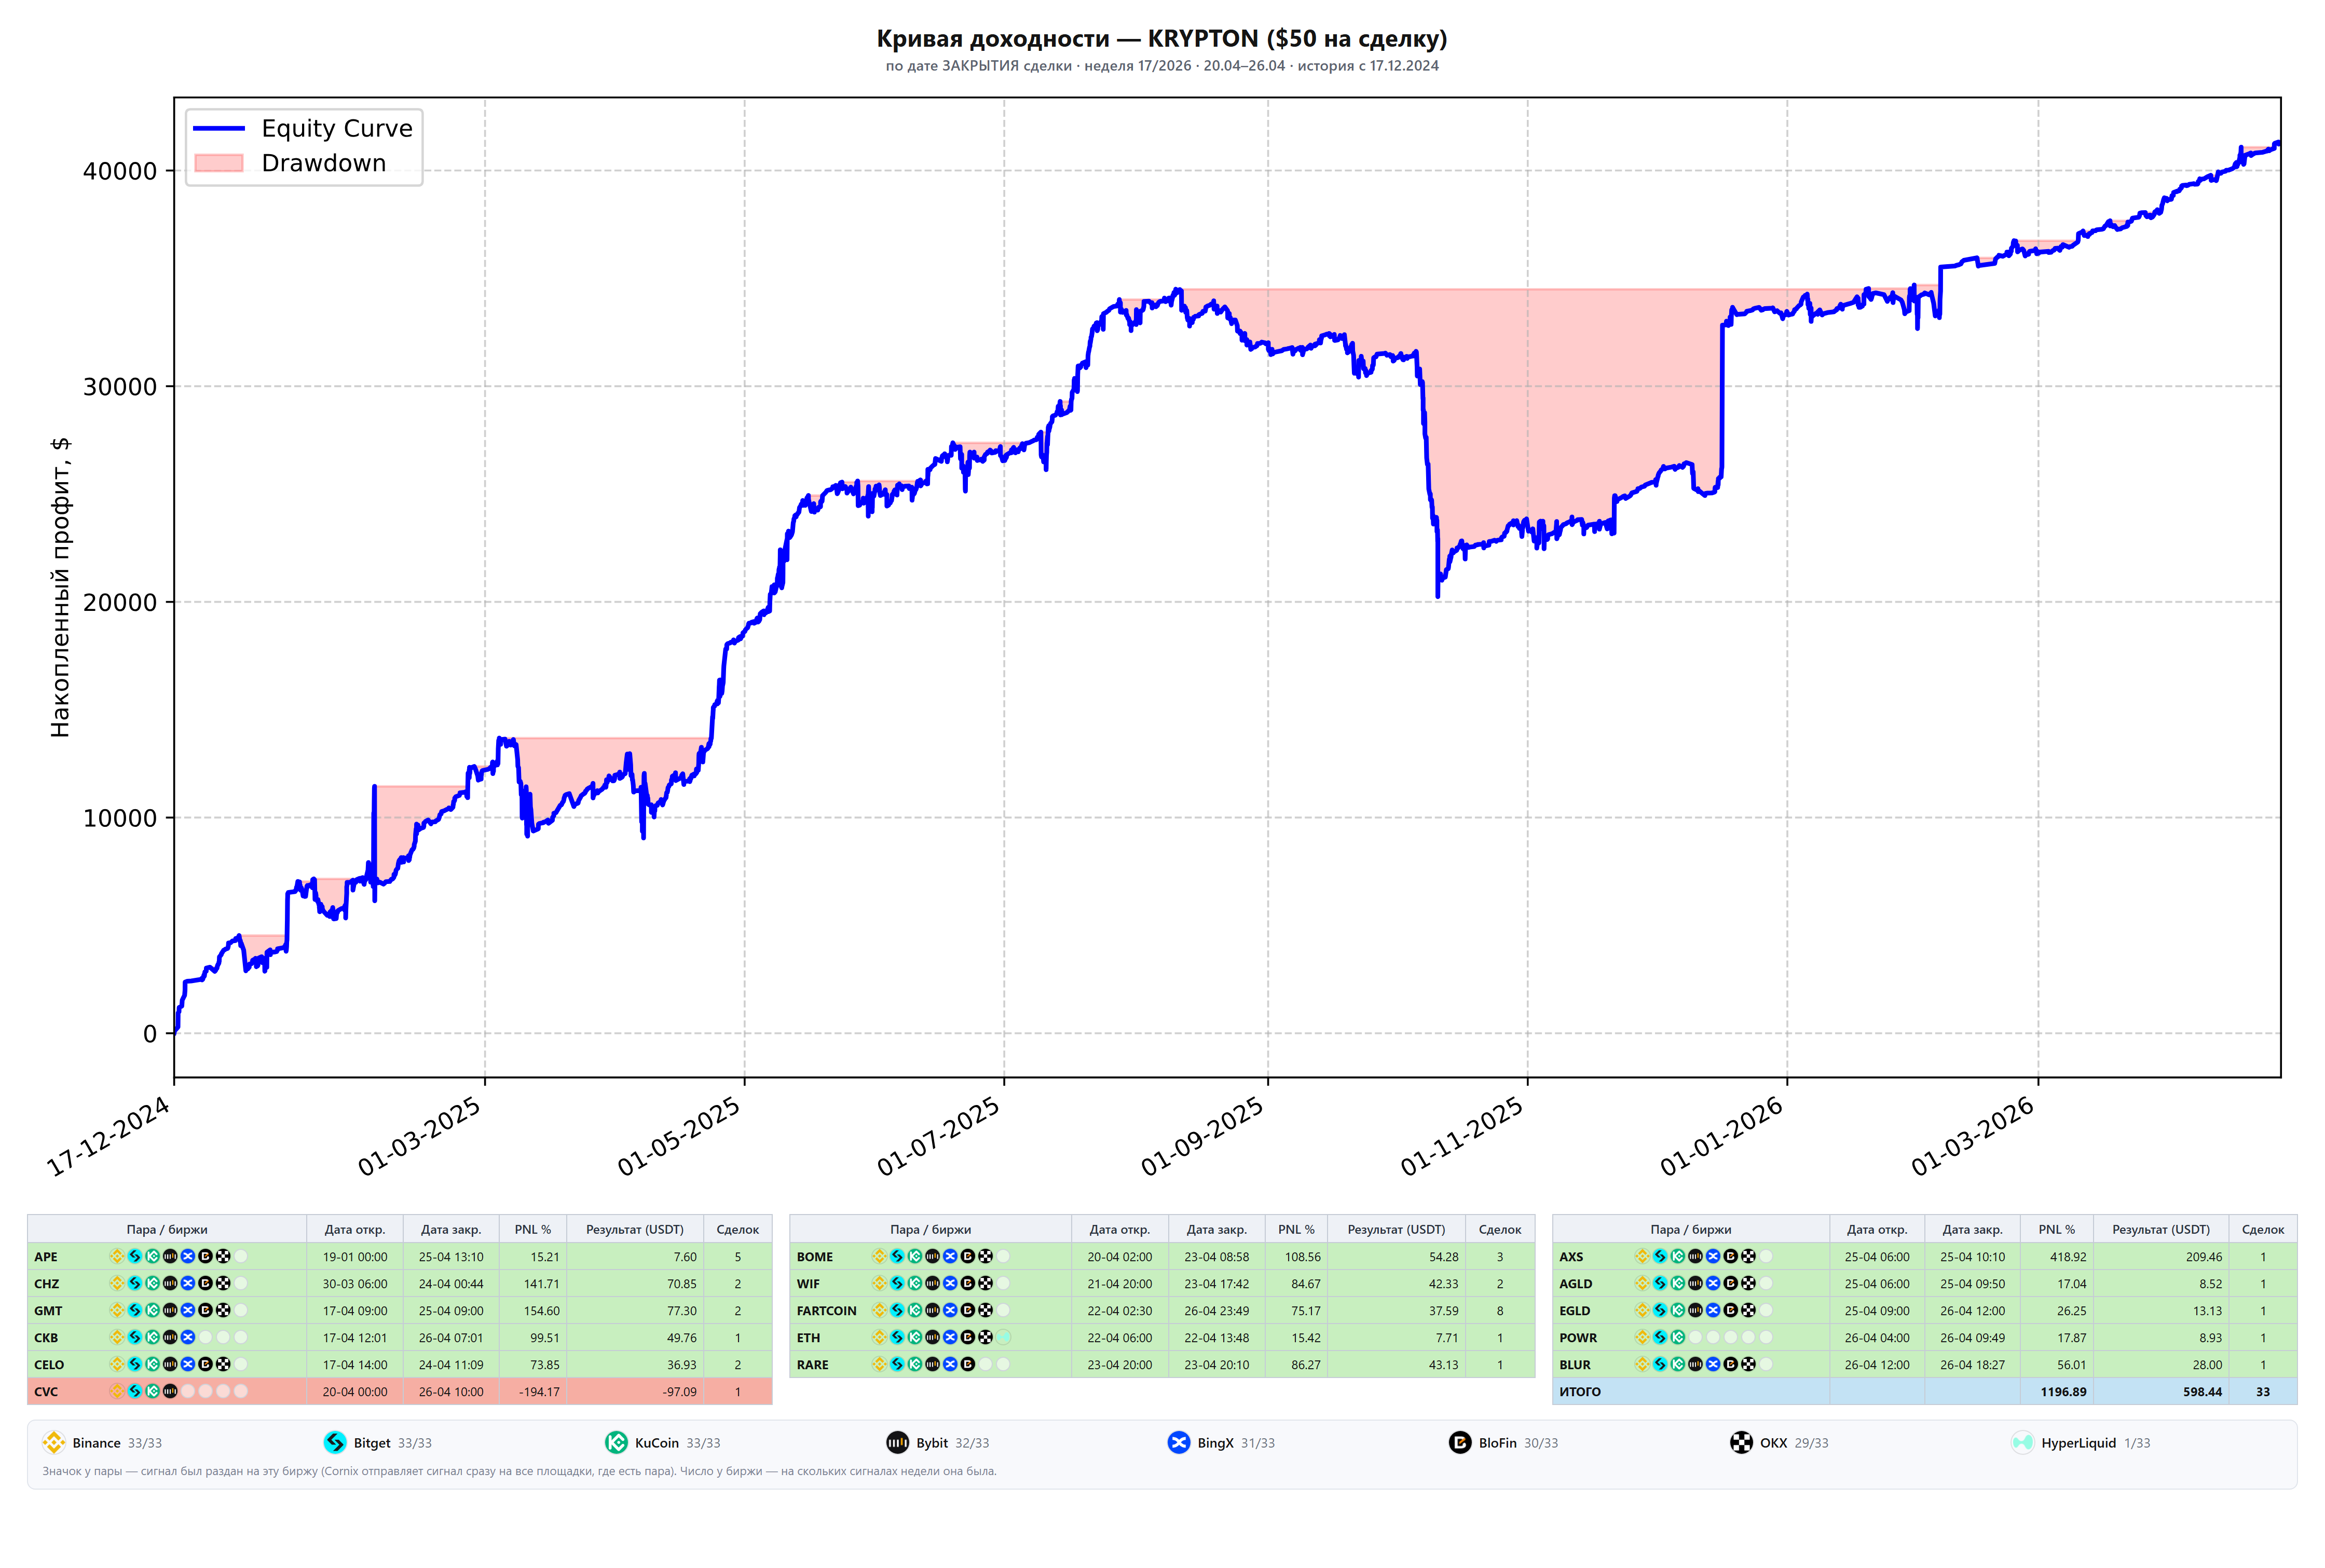Click the PNL % header in first table
This screenshot has height=1568, width=2325.
tap(533, 1229)
